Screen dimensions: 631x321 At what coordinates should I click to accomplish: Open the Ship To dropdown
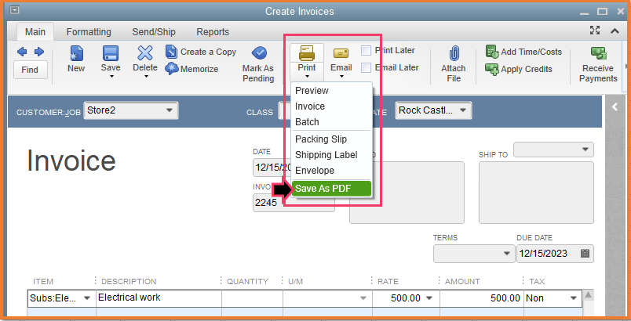coord(585,150)
